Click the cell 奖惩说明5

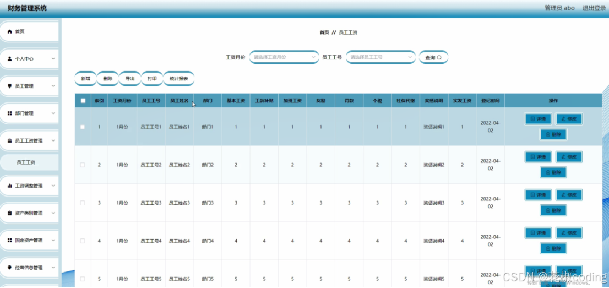point(434,279)
